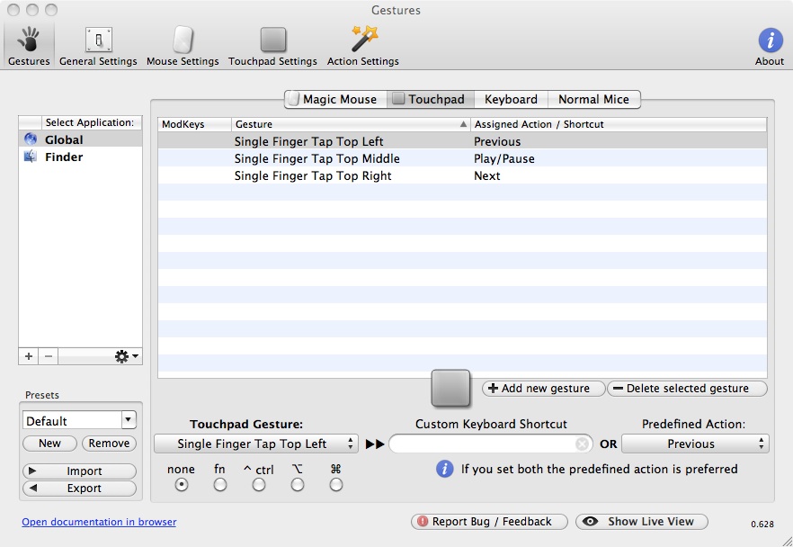Select the fn modifier radio button

click(219, 485)
